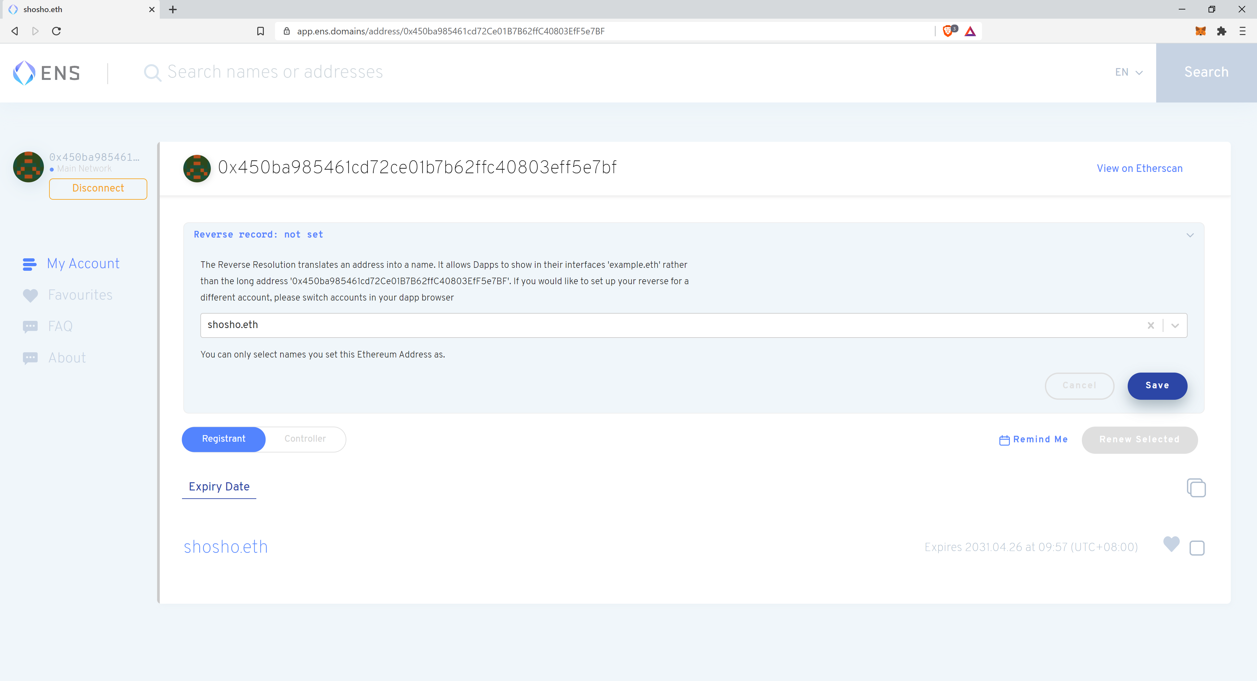Go forward in browser history

(35, 31)
